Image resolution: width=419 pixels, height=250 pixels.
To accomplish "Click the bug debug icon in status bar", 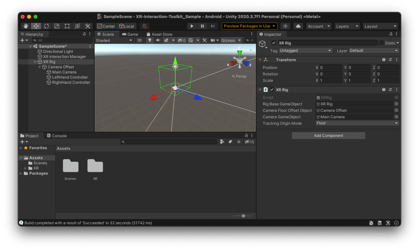I will click(x=372, y=223).
